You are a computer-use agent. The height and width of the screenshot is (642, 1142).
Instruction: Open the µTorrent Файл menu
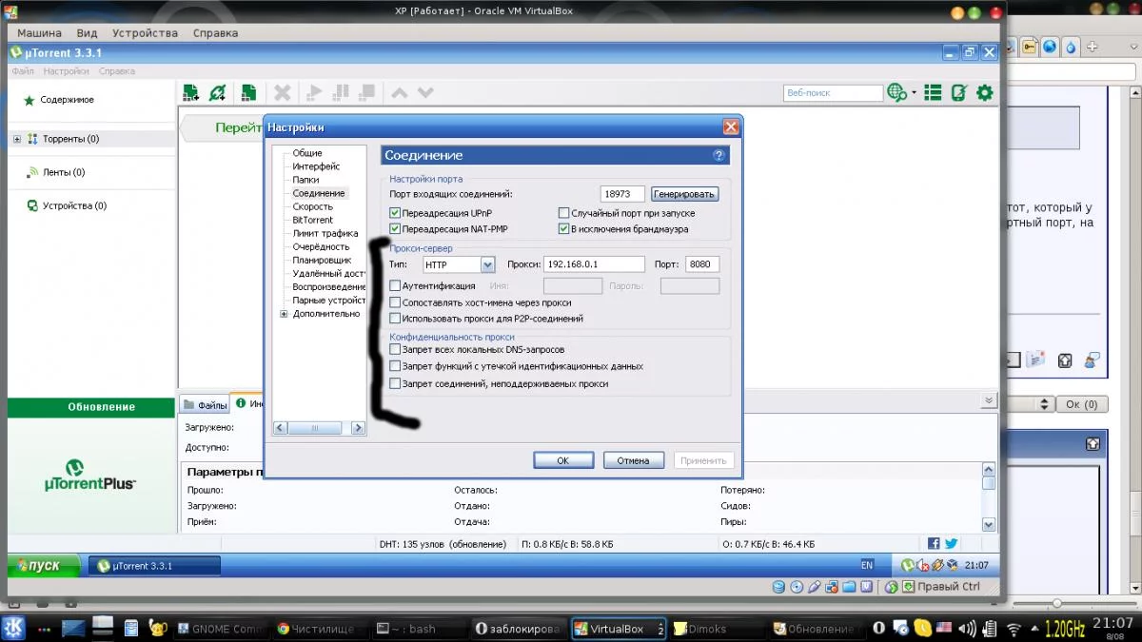click(x=23, y=71)
